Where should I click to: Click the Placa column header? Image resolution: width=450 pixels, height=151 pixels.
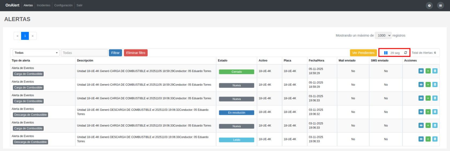coord(287,61)
